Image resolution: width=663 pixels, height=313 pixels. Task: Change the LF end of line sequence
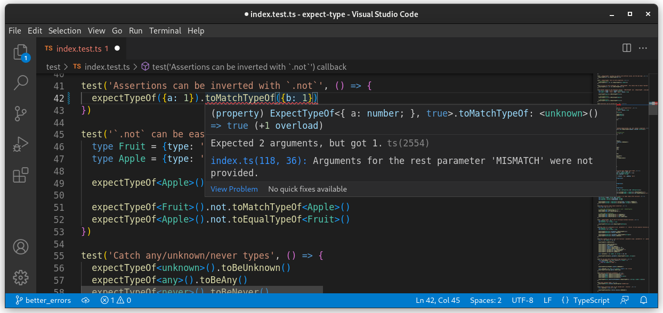click(547, 300)
